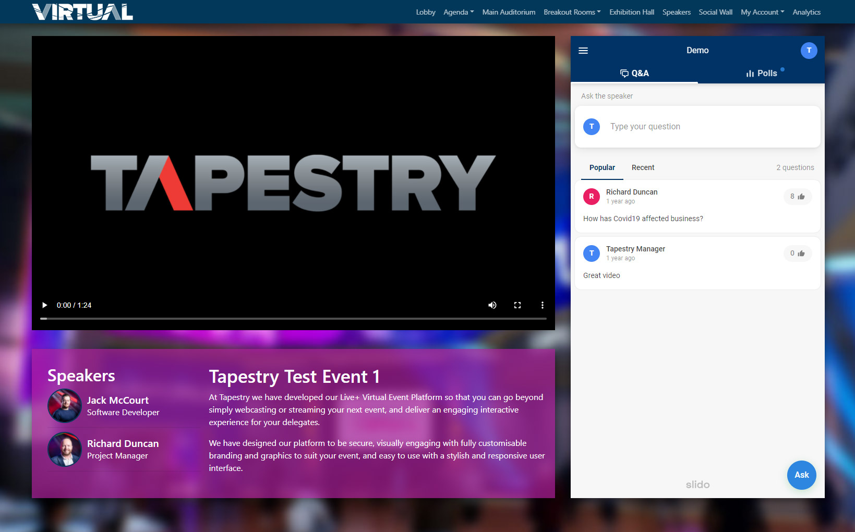
Task: Expand the Breakout Rooms dropdown
Action: 572,12
